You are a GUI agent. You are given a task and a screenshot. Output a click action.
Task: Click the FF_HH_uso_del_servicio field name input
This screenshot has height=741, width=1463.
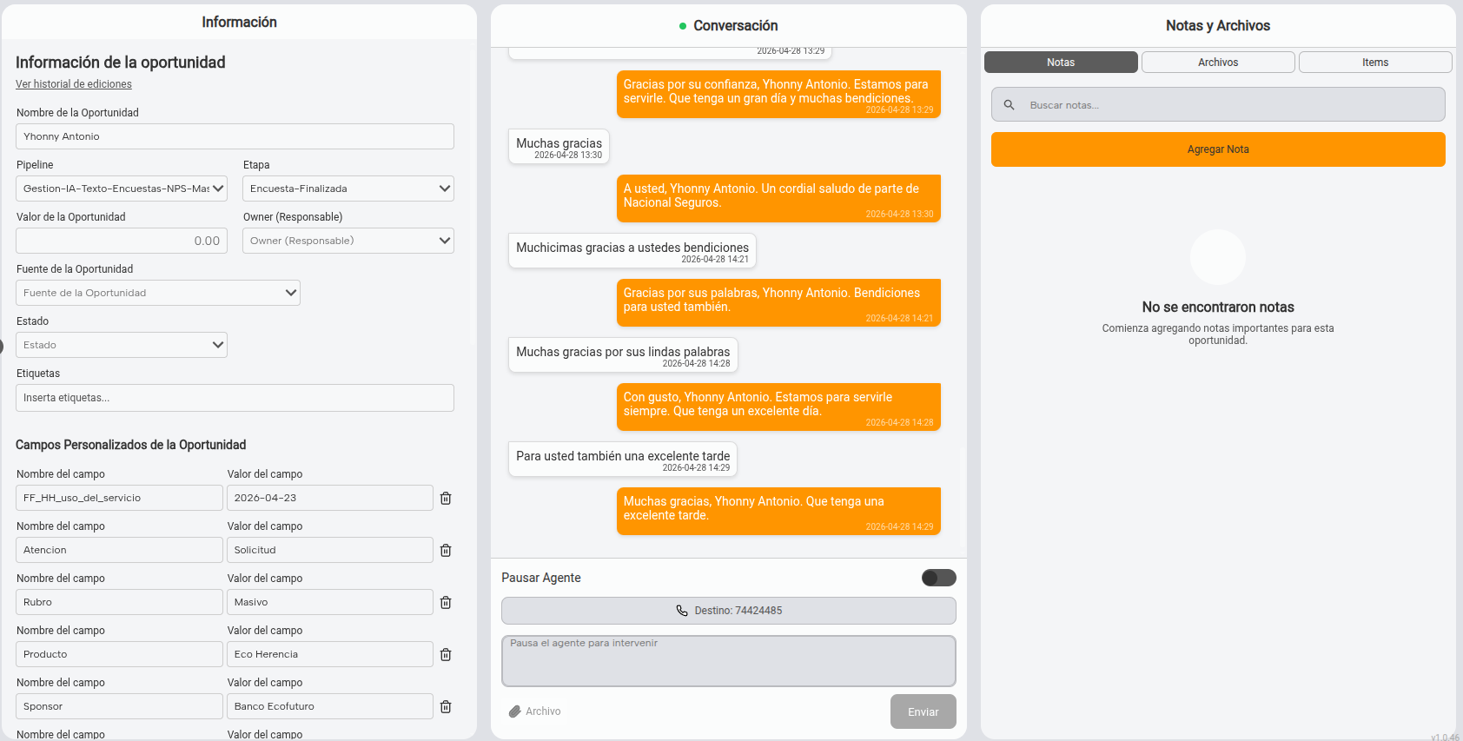[x=119, y=498]
